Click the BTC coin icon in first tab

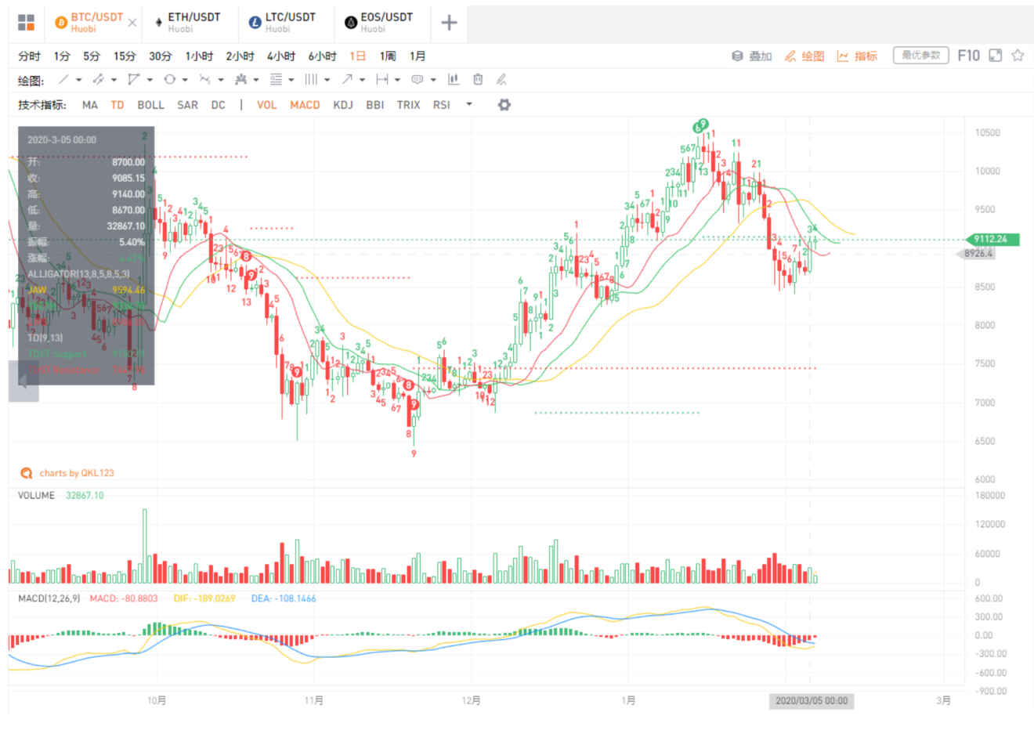(61, 23)
